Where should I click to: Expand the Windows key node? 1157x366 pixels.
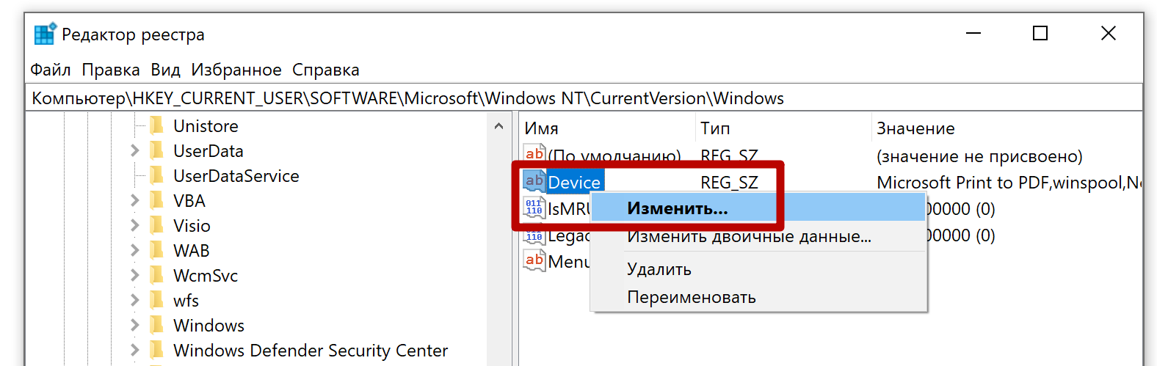click(134, 326)
